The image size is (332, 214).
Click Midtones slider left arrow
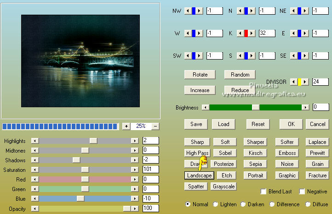[x=35, y=150]
